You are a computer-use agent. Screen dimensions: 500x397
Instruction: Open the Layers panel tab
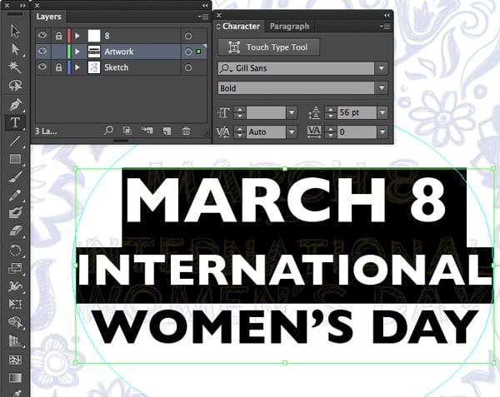tap(48, 17)
